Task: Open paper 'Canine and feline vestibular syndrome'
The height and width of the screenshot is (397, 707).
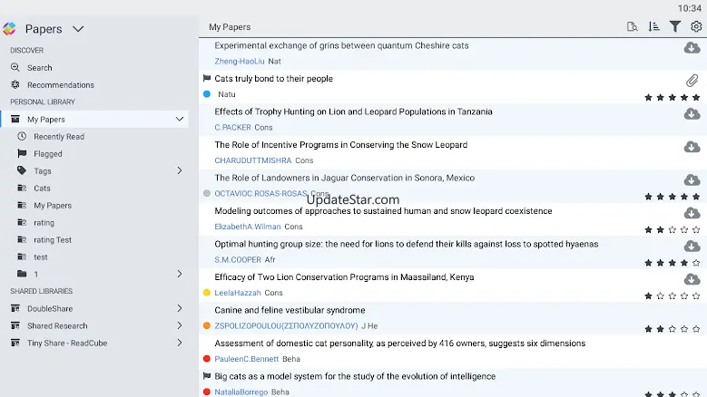Action: coord(290,310)
